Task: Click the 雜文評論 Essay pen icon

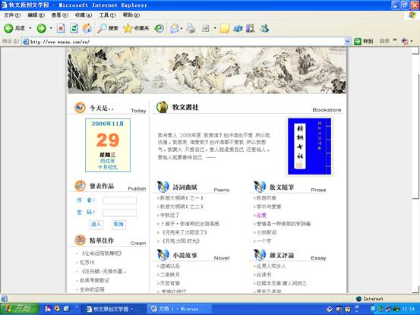Action: pyautogui.click(x=260, y=254)
